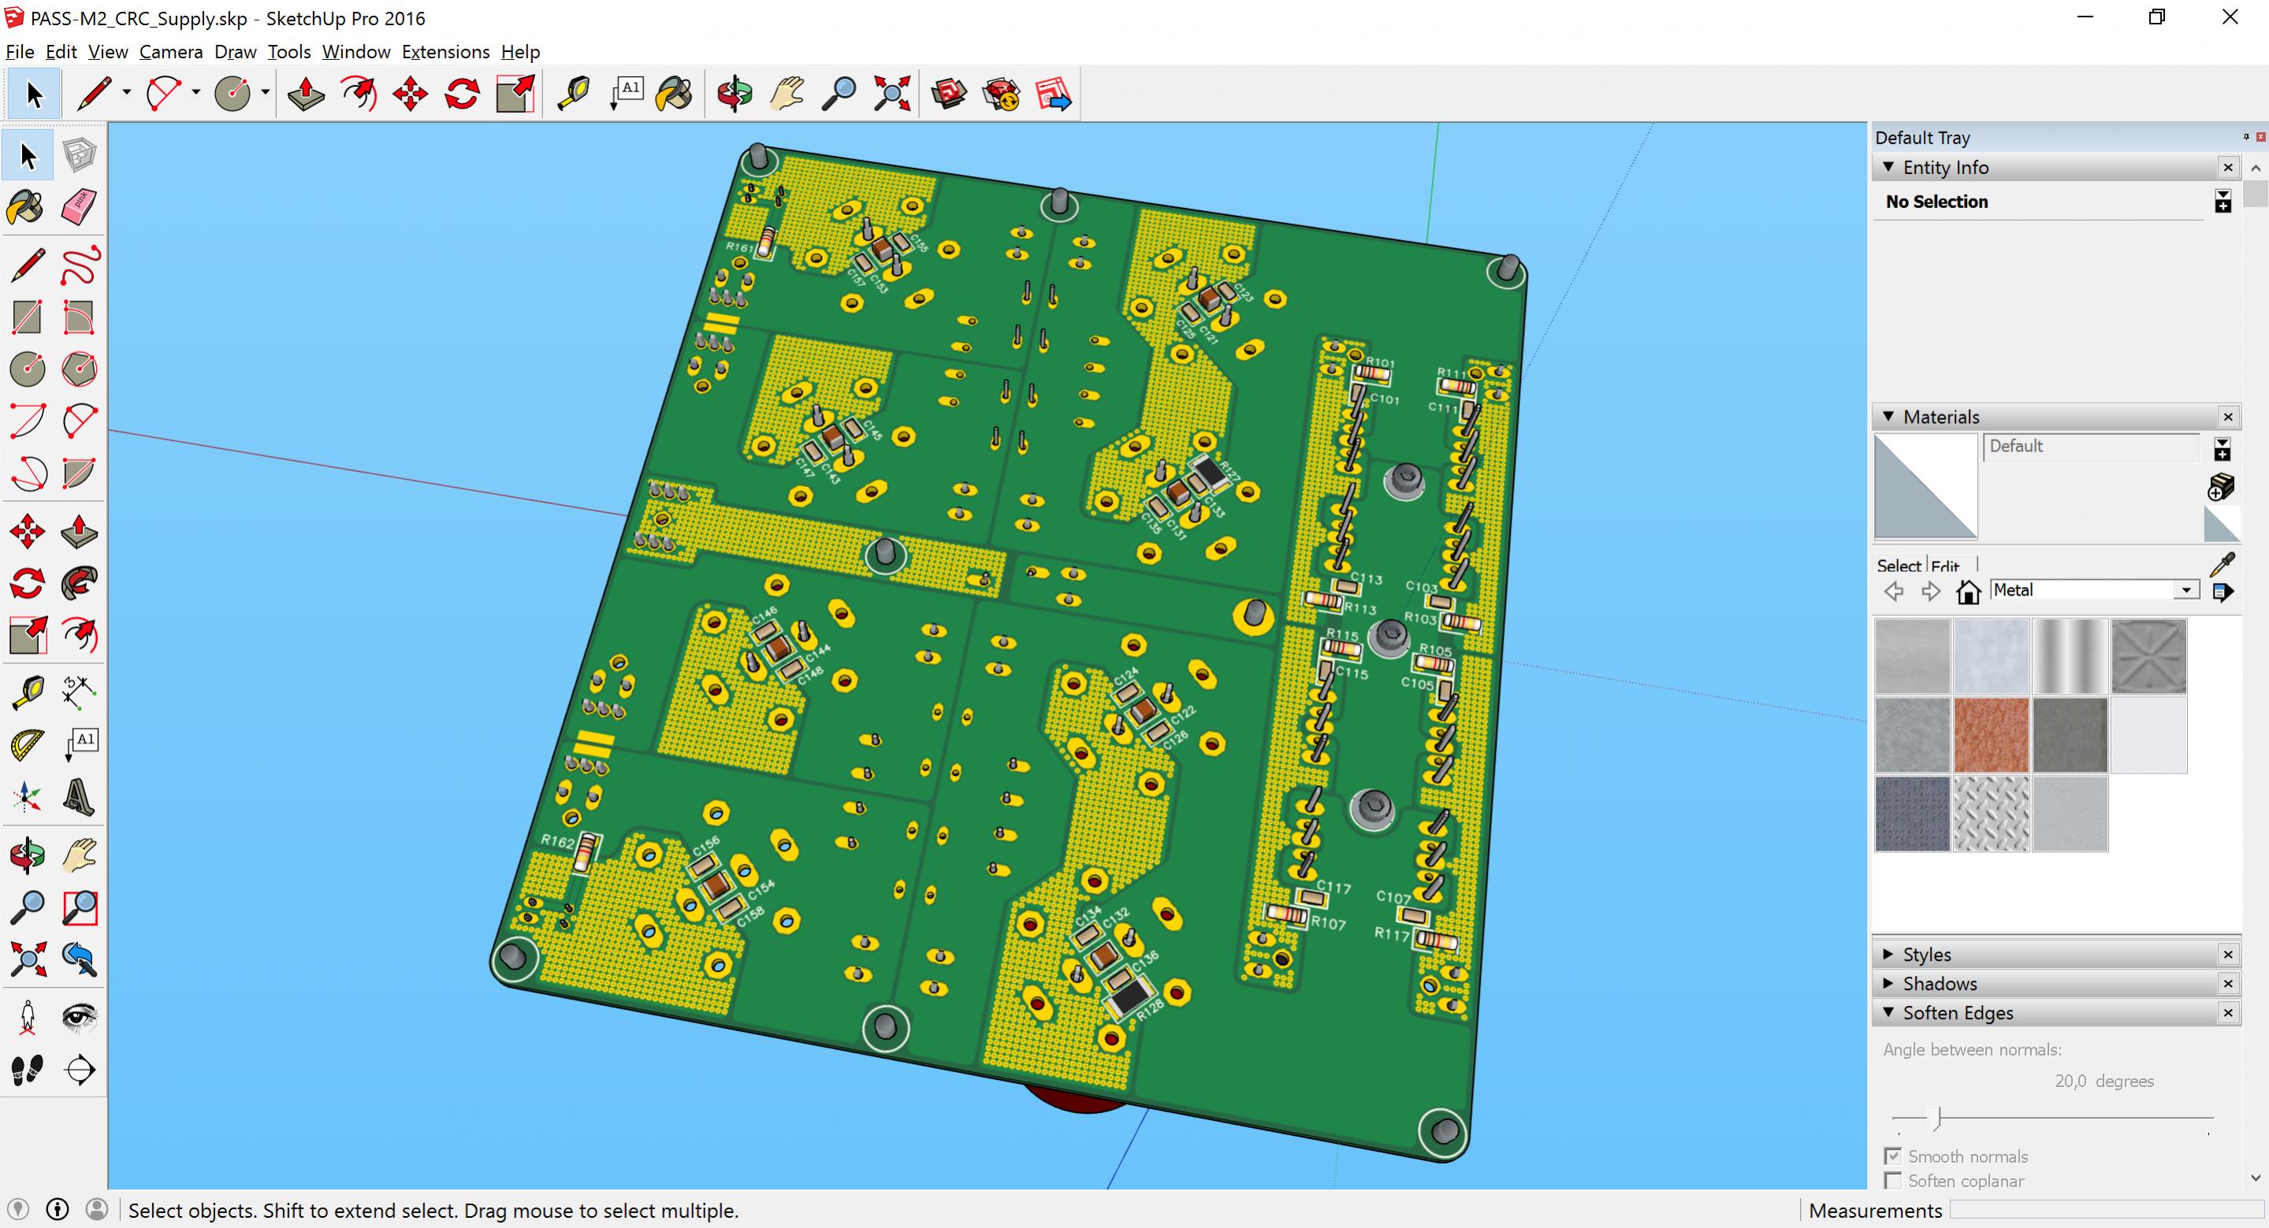
Task: Activate the Protractor tool
Action: 28,744
